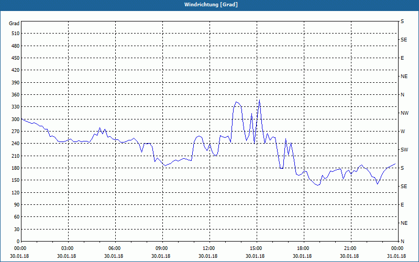This screenshot has width=419, height=262.
Task: Click the 00:00 time label above 30.01.18
Action: [x=20, y=248]
